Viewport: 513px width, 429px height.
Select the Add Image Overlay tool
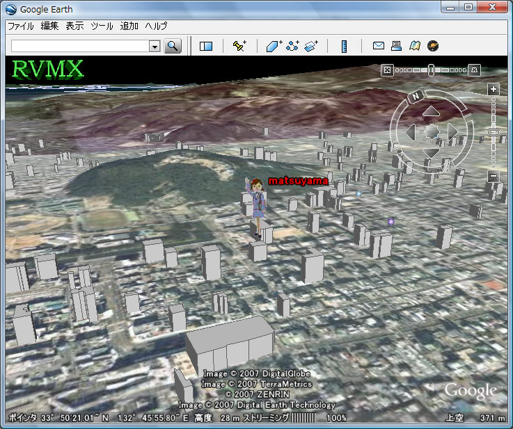311,46
